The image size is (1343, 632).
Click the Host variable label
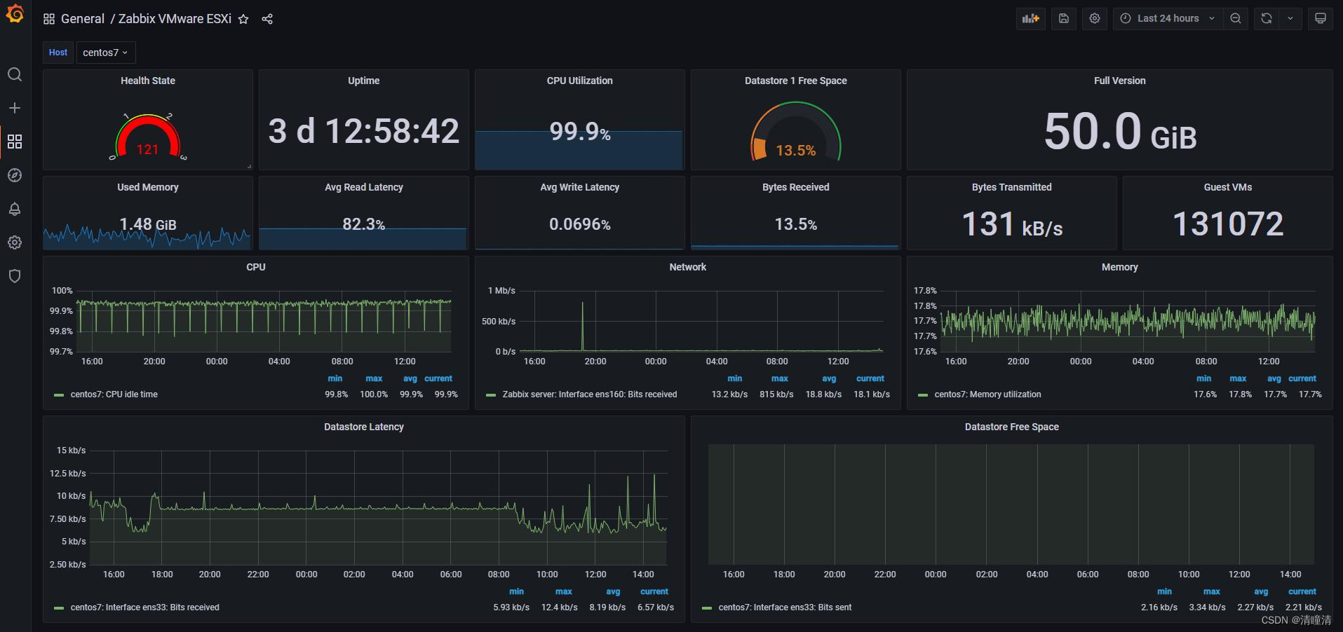pyautogui.click(x=58, y=53)
